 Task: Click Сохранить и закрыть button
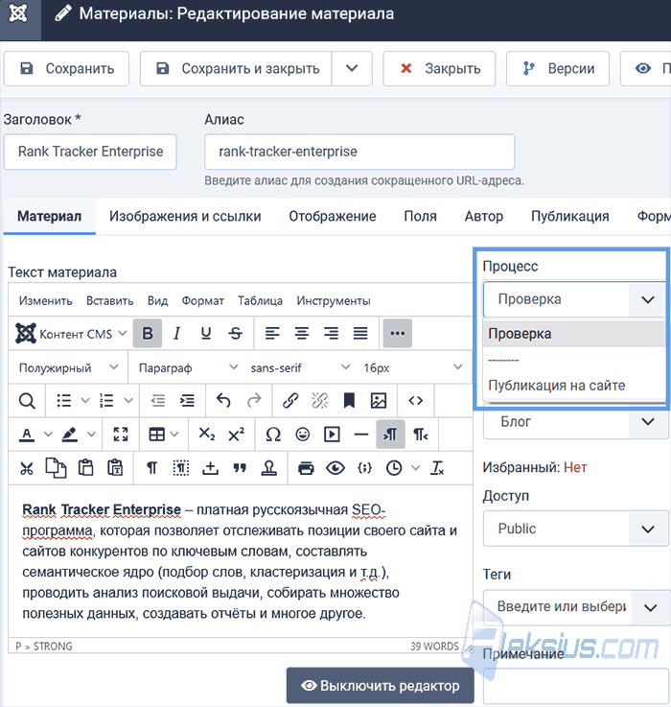(237, 68)
